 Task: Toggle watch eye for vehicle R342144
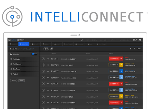(48, 59)
